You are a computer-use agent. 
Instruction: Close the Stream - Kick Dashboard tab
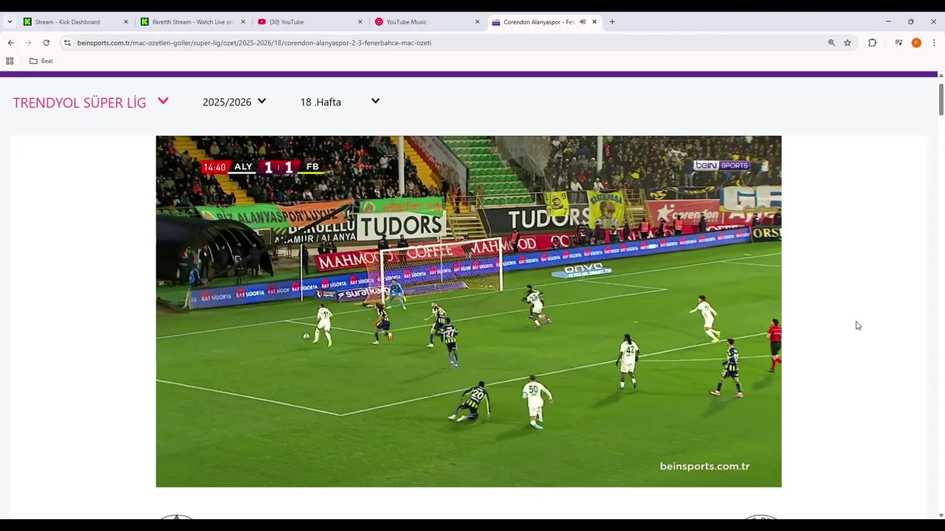pyautogui.click(x=126, y=22)
